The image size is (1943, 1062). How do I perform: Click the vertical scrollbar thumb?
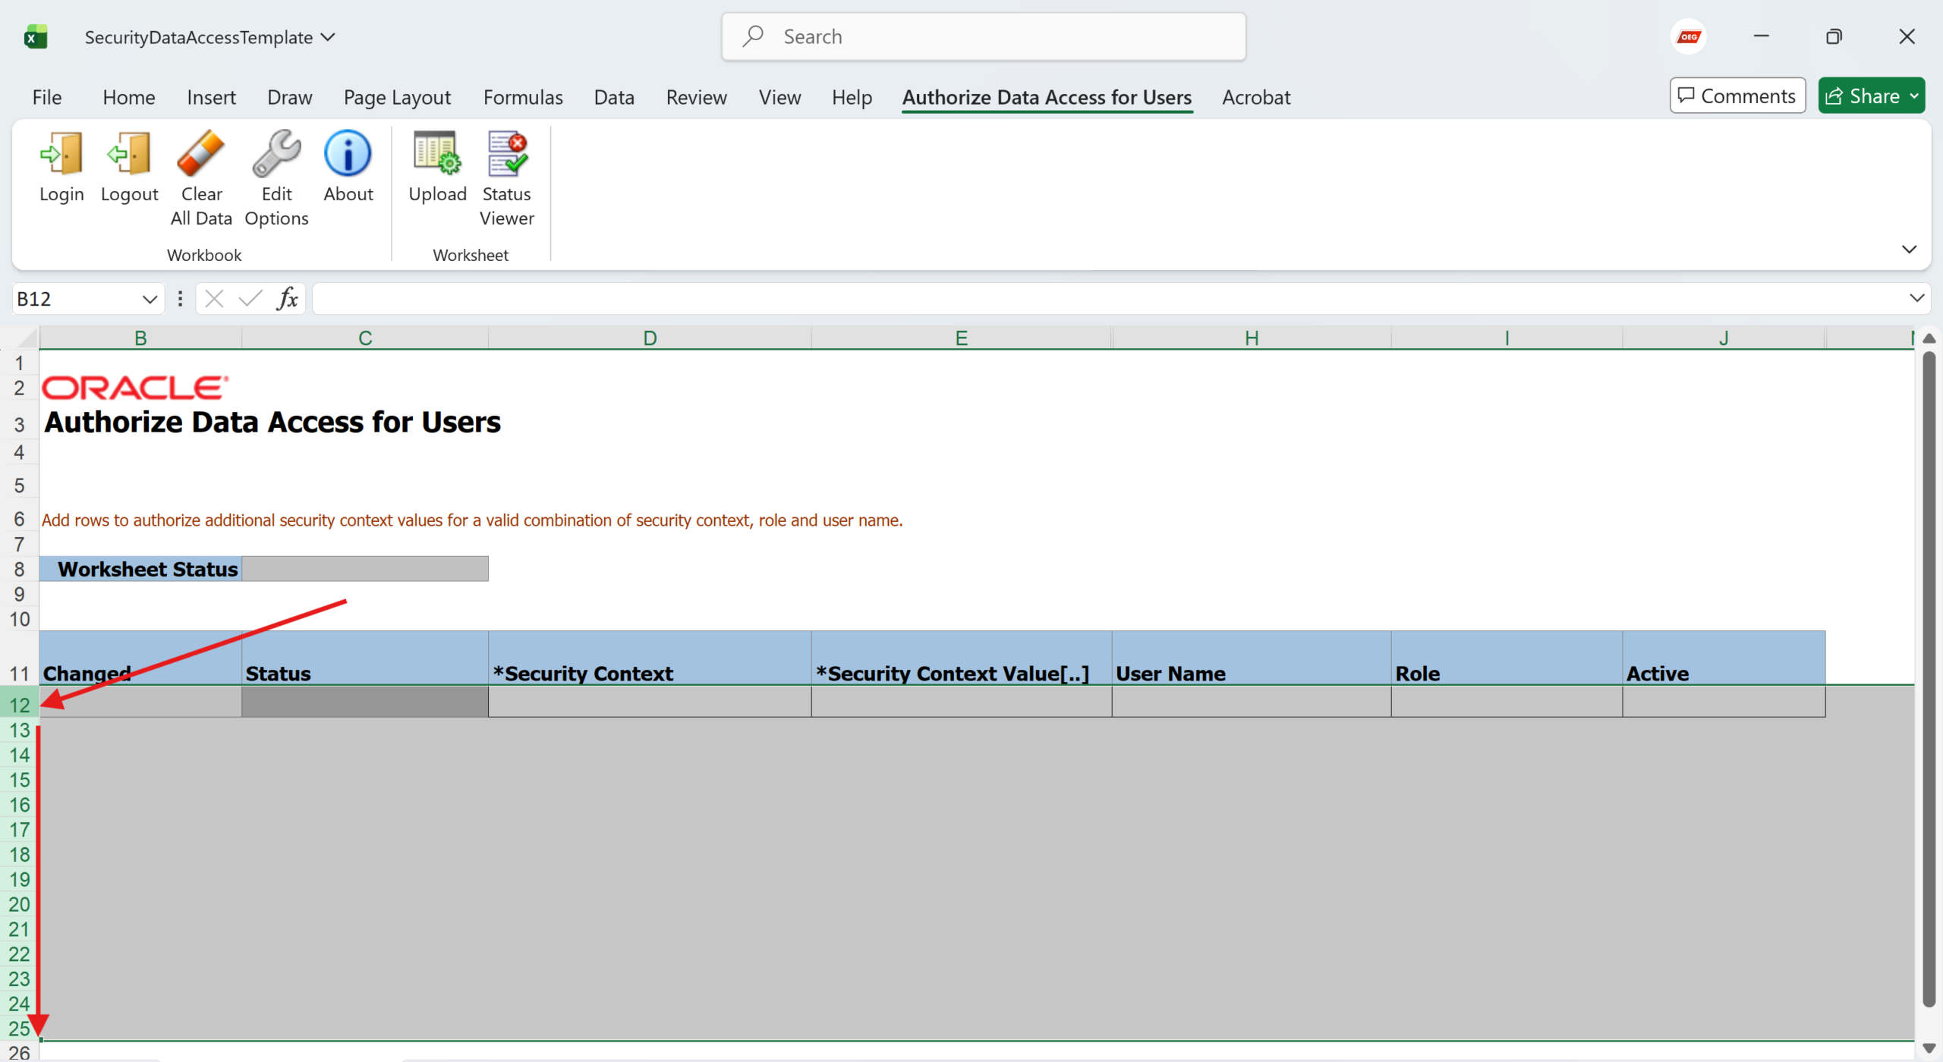point(1929,679)
